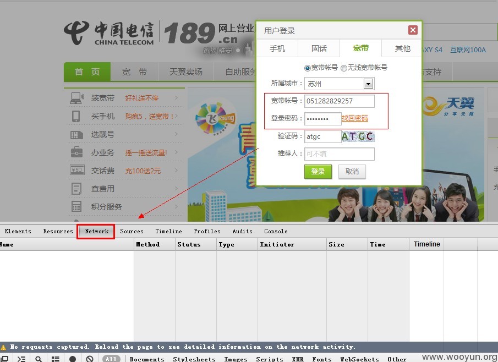The width and height of the screenshot is (498, 362).
Task: Filter network requests by XHR
Action: pos(298,359)
